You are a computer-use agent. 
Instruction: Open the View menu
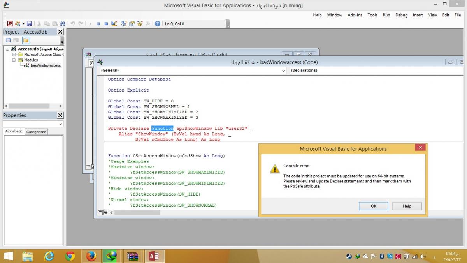(x=433, y=15)
